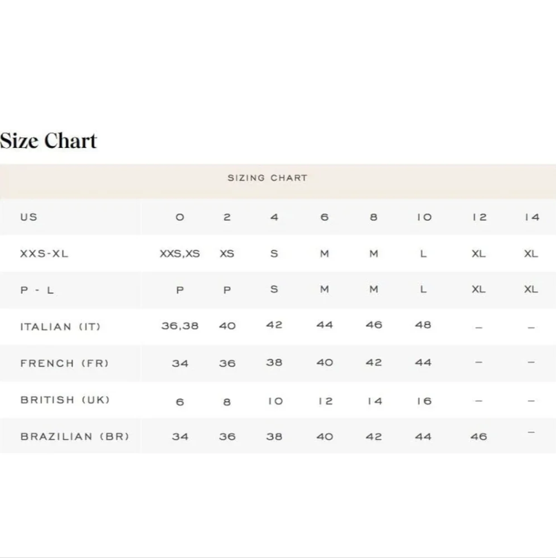Select the "XXS,XS" cell
This screenshot has height=558, width=556.
click(180, 254)
